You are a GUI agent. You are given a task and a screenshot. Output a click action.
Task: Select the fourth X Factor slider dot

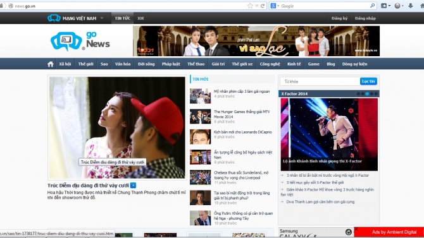(371, 93)
